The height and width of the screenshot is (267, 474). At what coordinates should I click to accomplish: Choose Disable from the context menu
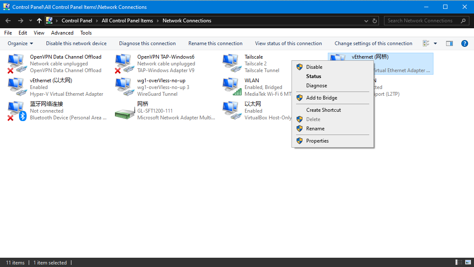point(332,67)
